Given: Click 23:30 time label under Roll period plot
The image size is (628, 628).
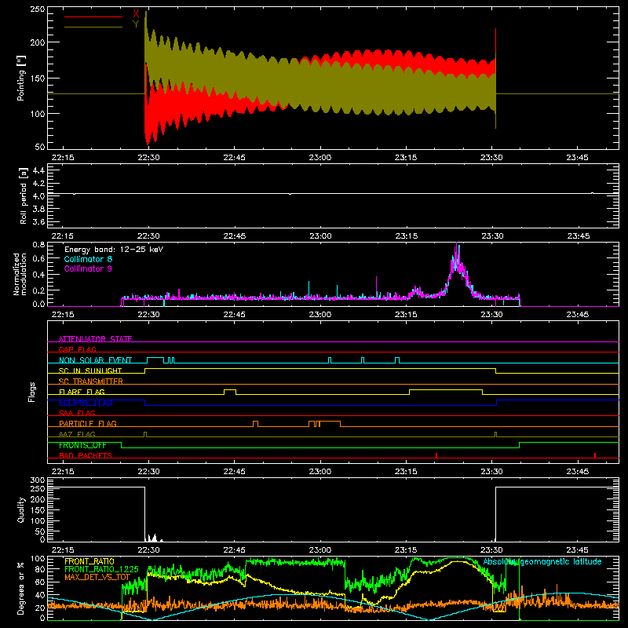Looking at the screenshot, I should [492, 236].
